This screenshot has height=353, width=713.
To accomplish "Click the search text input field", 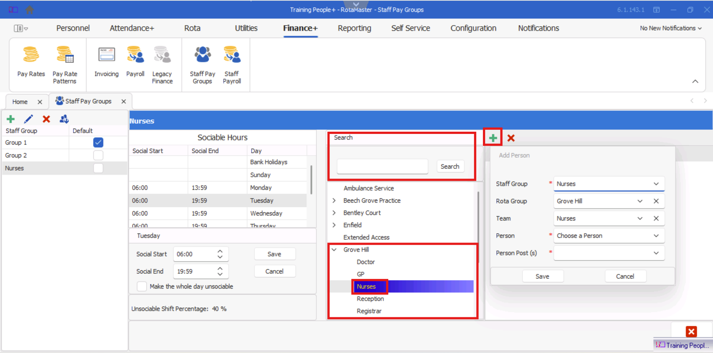I will [x=382, y=167].
